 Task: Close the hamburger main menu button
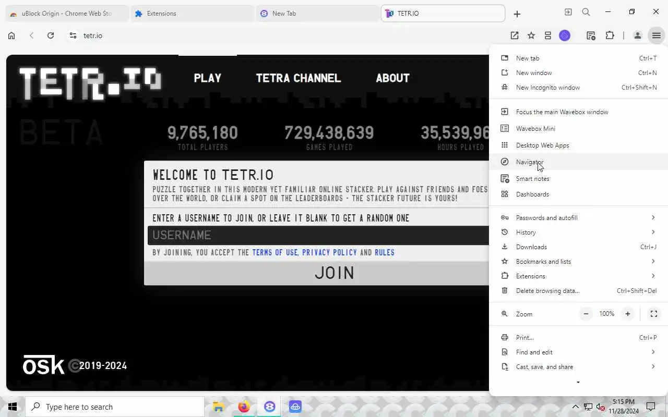(x=656, y=35)
